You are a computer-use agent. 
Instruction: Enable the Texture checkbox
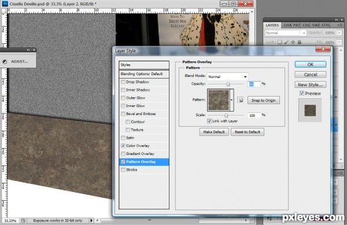tap(128, 130)
